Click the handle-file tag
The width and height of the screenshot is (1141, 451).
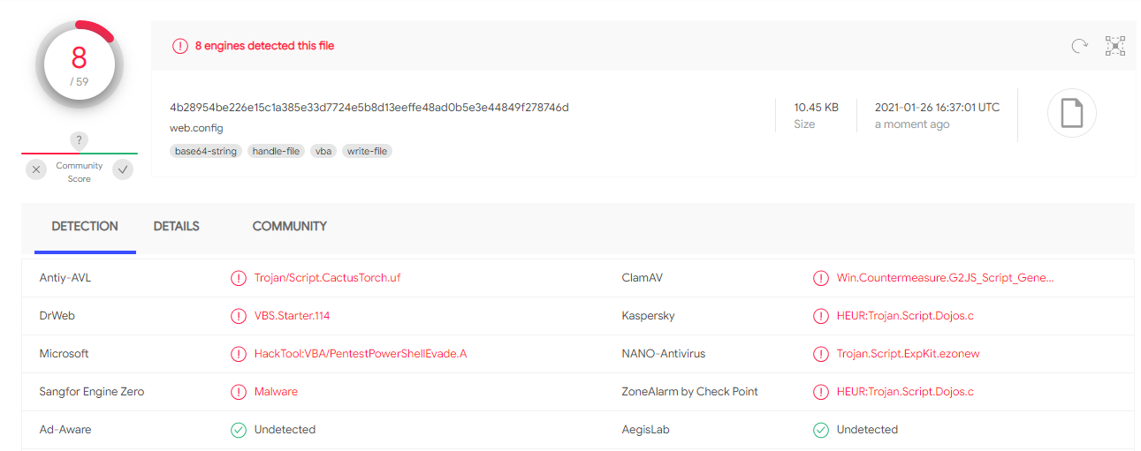pyautogui.click(x=277, y=151)
